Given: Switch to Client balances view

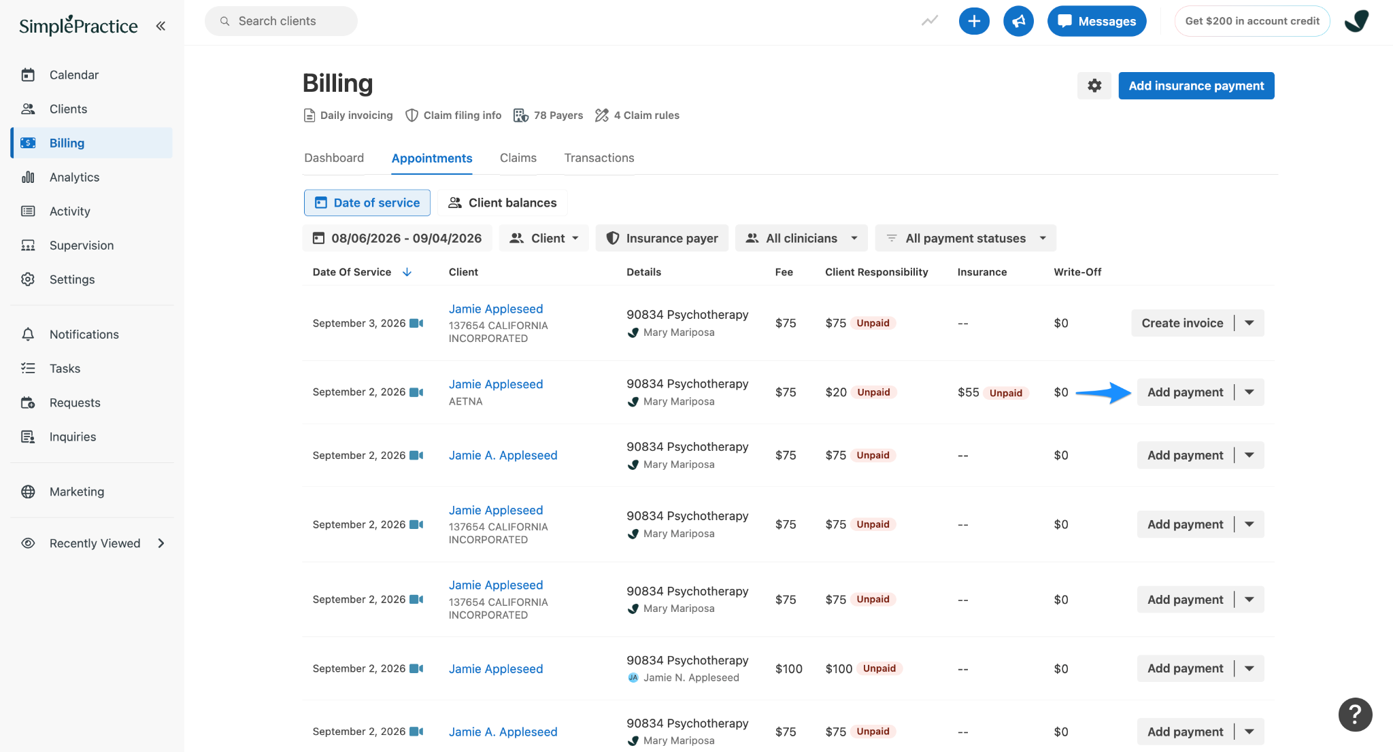Looking at the screenshot, I should pos(503,203).
